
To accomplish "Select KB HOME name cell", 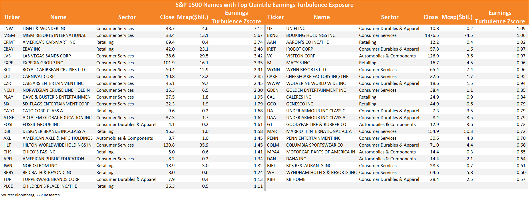I will (296, 179).
